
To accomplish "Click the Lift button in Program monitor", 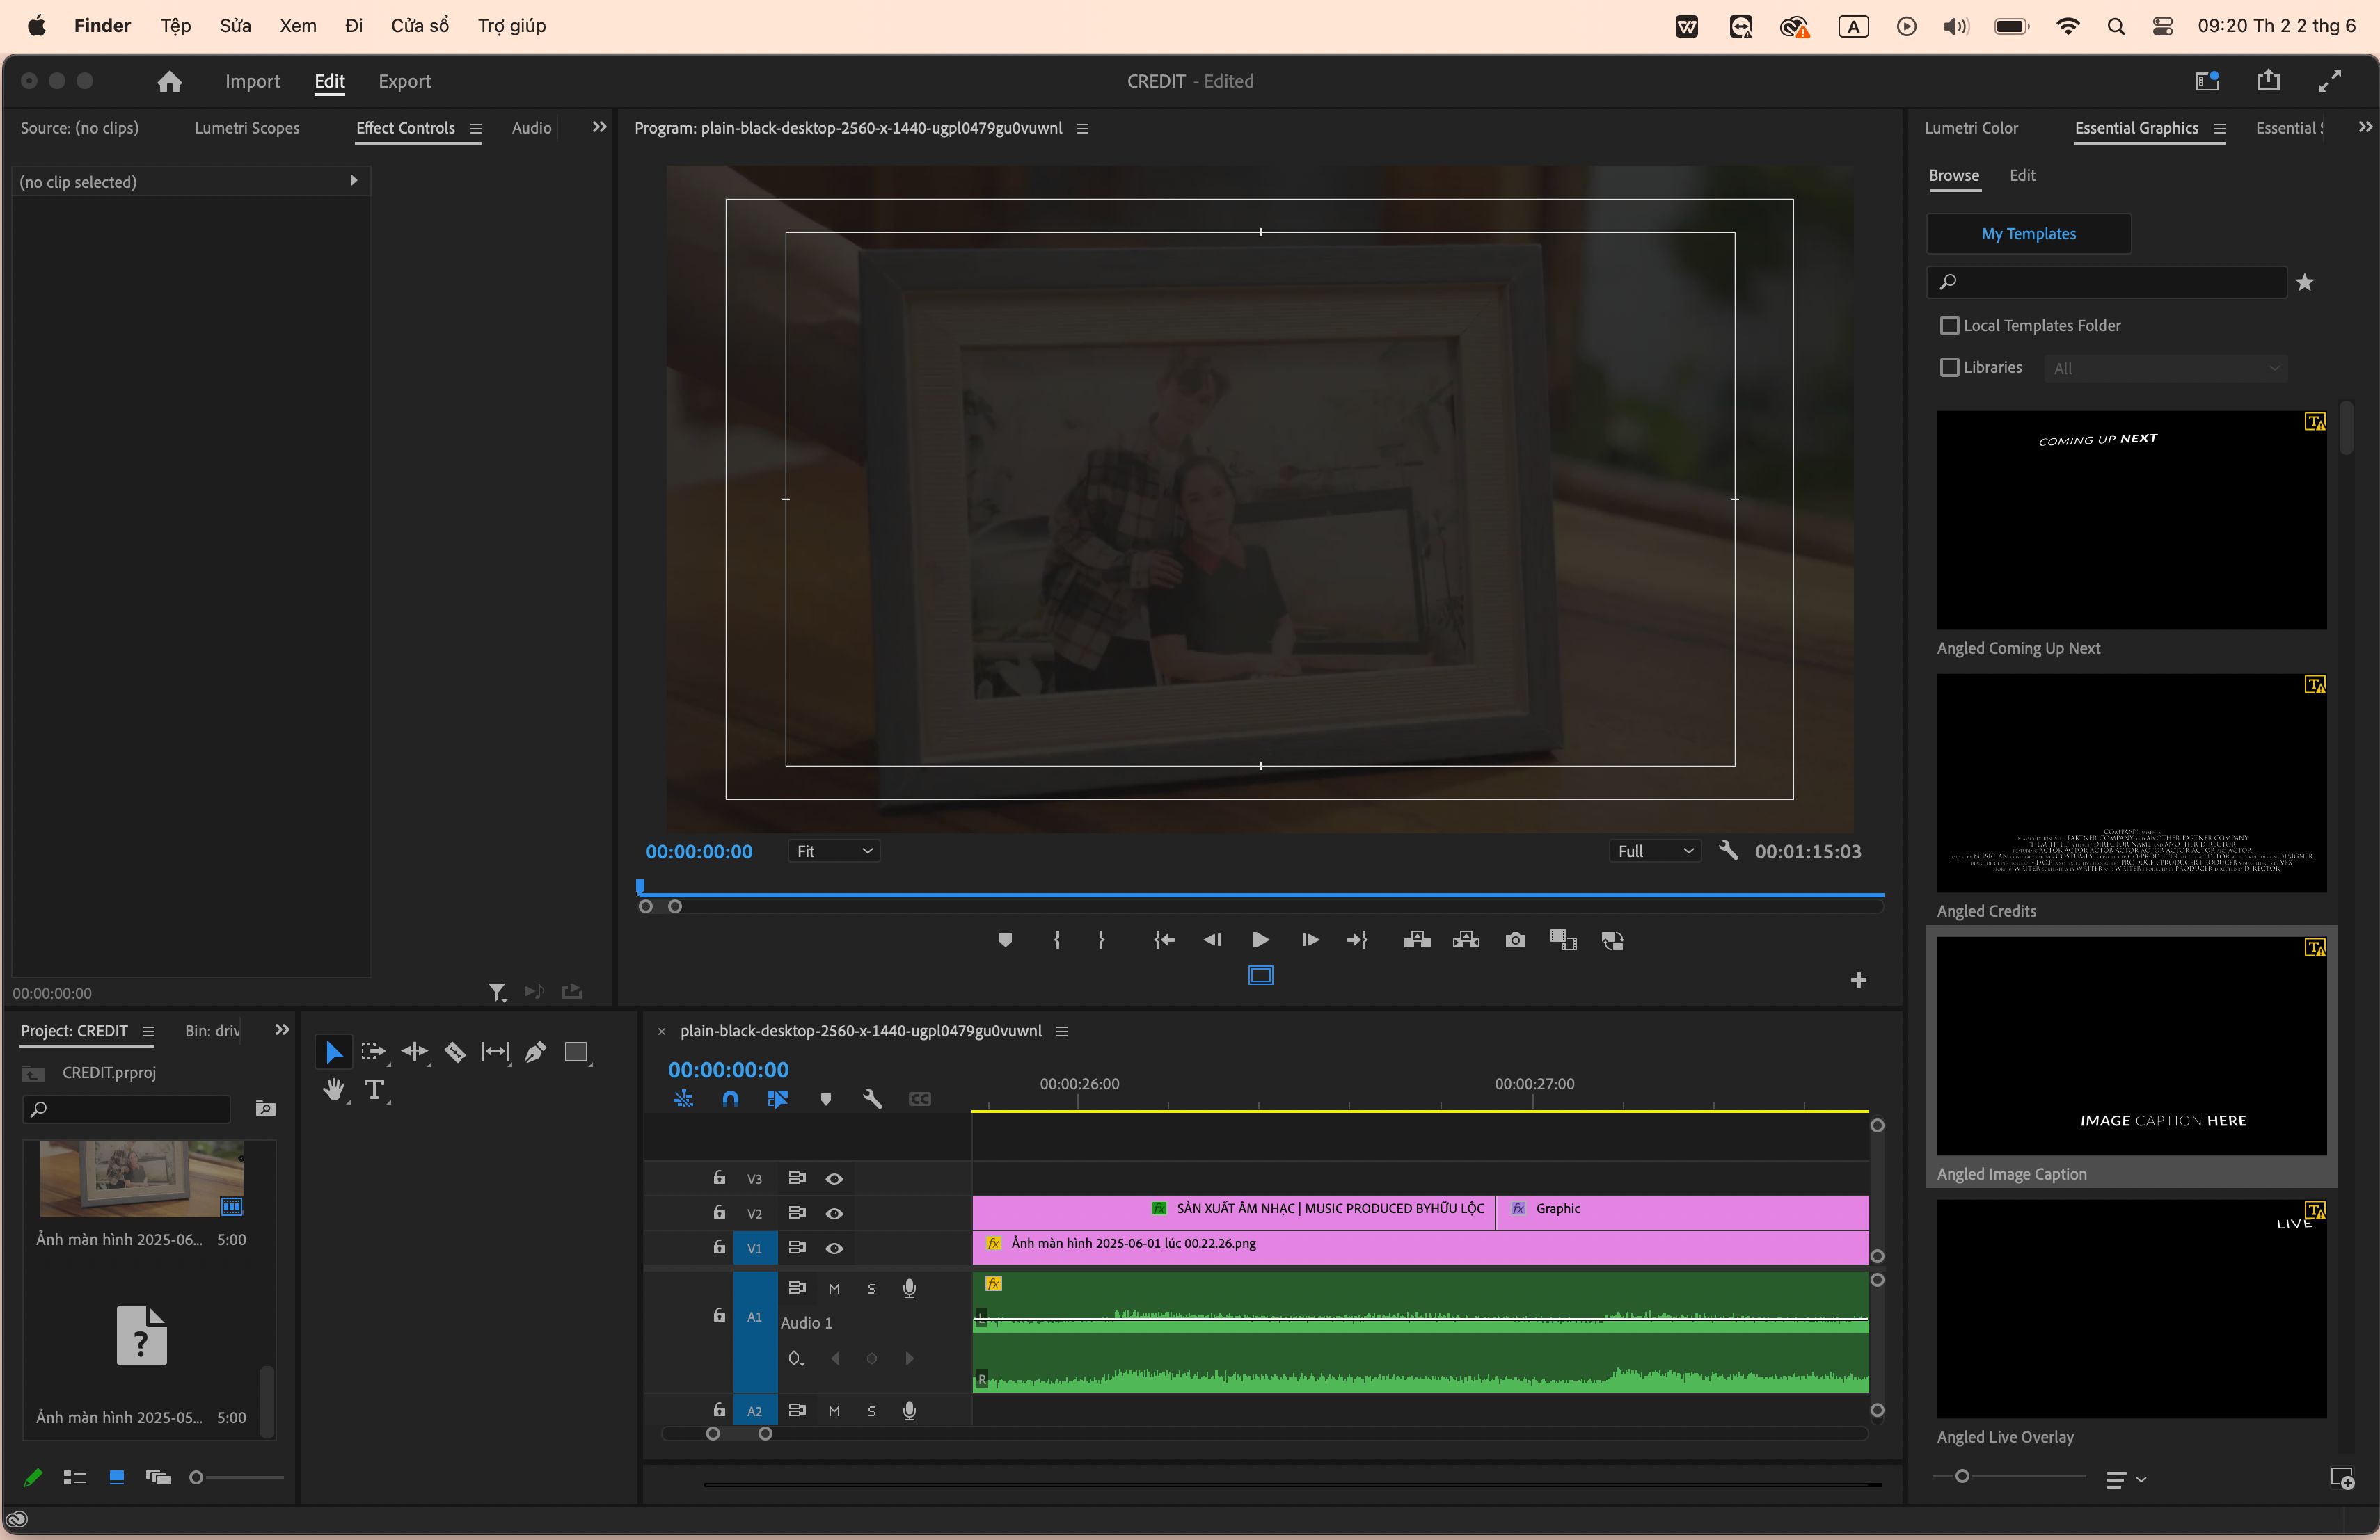I will click(1417, 940).
